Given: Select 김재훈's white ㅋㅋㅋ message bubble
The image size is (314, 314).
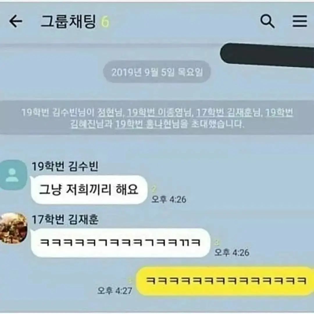Looking at the screenshot, I should pos(121,242).
